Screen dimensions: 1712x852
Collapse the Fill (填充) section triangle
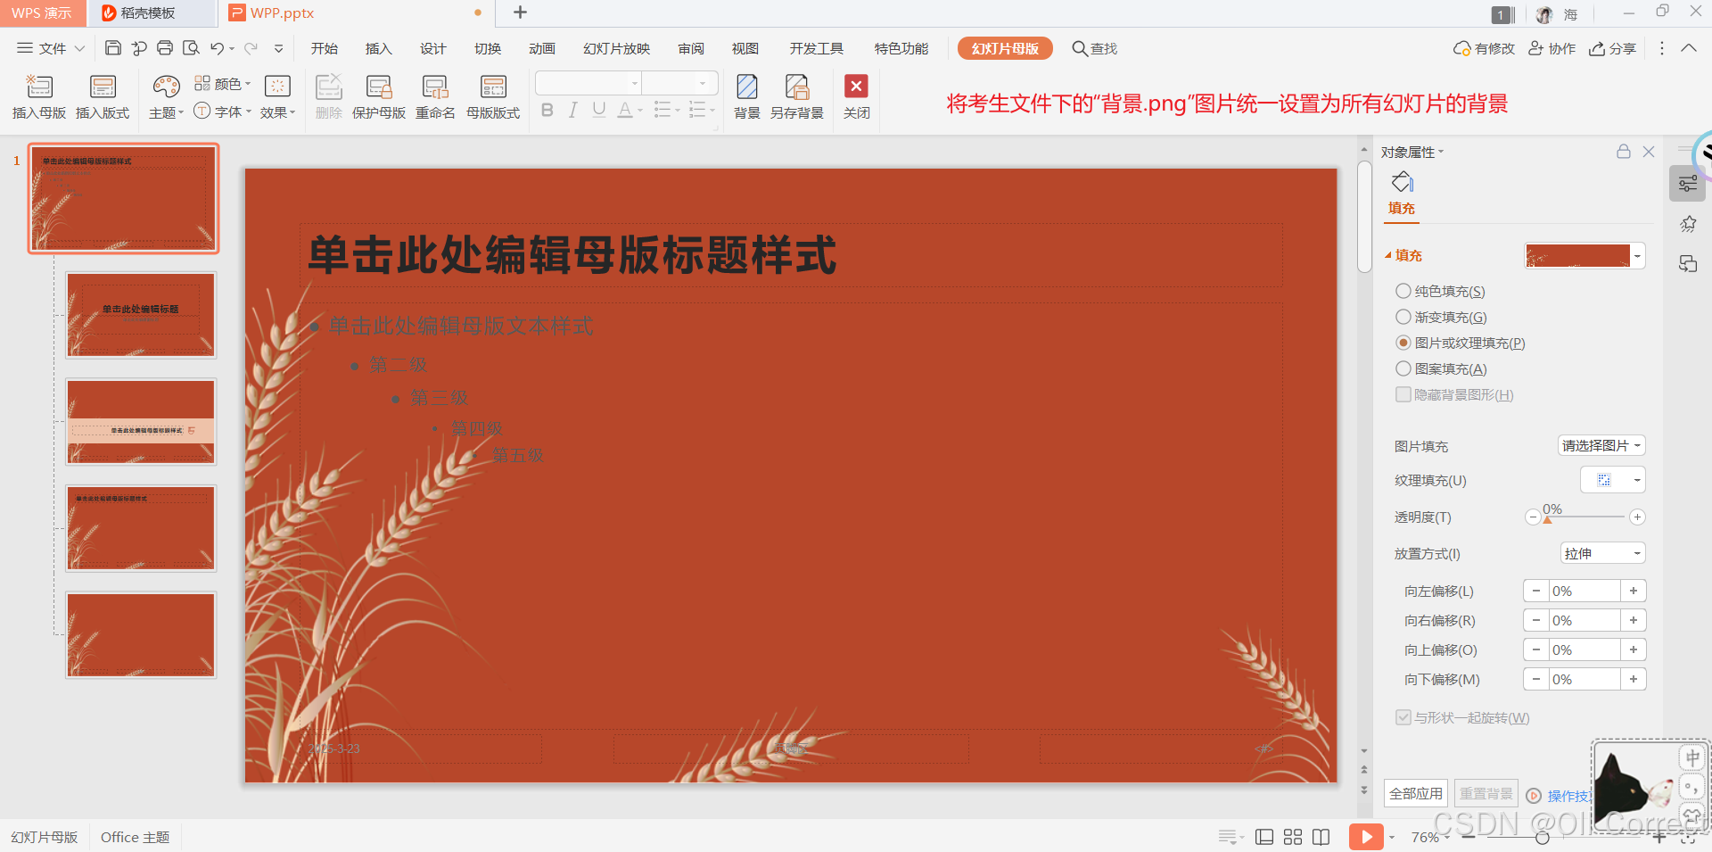click(1387, 256)
